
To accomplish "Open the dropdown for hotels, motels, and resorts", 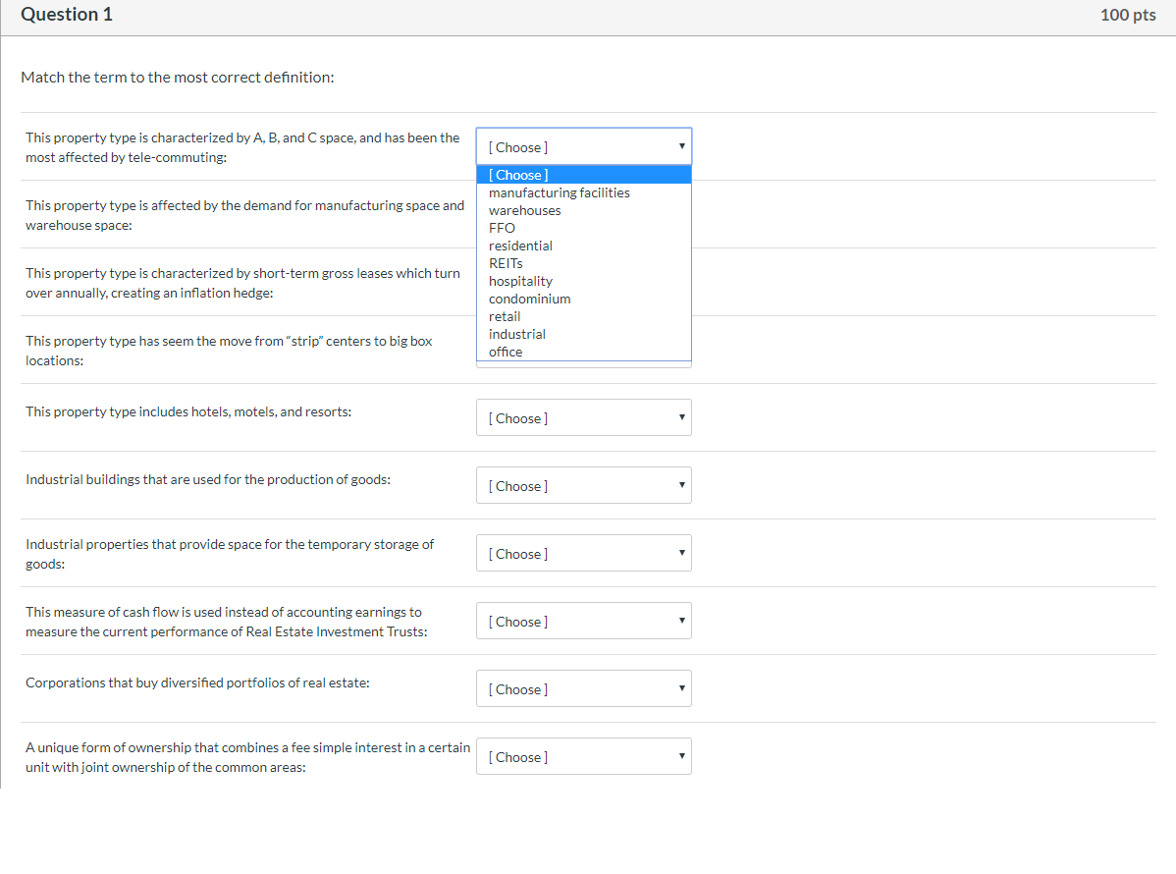I will point(583,418).
